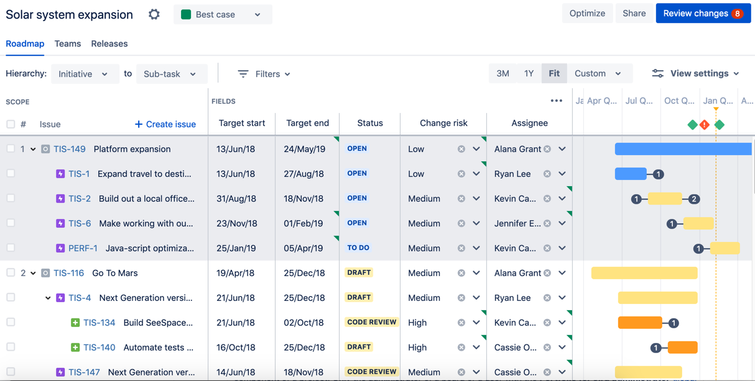Image resolution: width=755 pixels, height=381 pixels.
Task: Toggle the select-all issues checkbox
Action: pos(11,124)
